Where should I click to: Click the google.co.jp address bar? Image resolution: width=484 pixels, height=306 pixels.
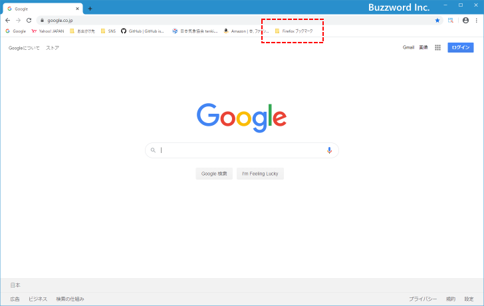(x=240, y=21)
